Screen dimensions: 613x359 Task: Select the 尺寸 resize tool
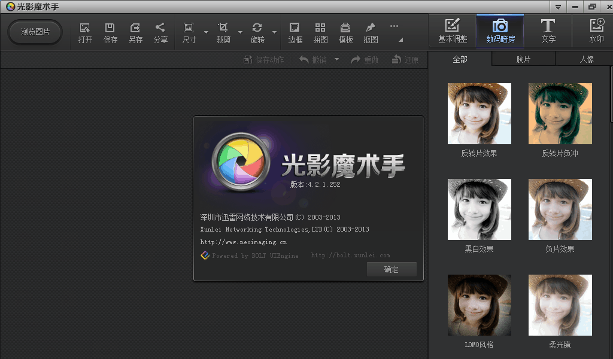(189, 33)
